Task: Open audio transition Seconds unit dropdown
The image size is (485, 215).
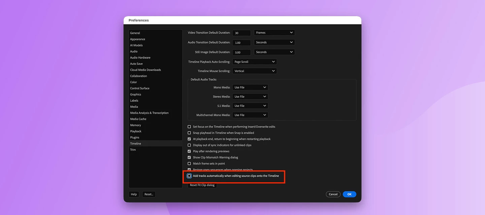Action: tap(274, 42)
